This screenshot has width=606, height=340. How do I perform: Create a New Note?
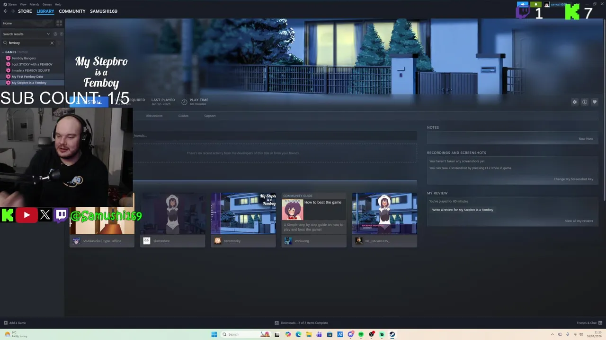[x=586, y=139]
